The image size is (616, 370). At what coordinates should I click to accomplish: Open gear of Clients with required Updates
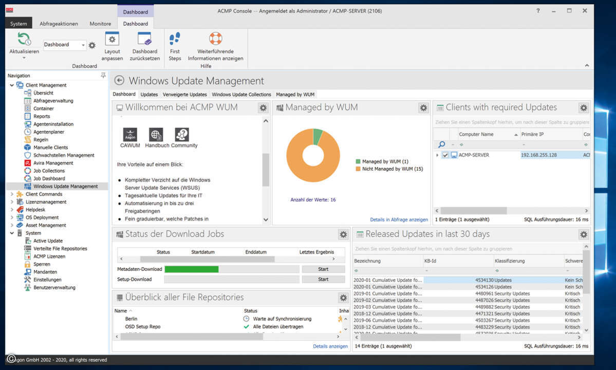[x=584, y=107]
